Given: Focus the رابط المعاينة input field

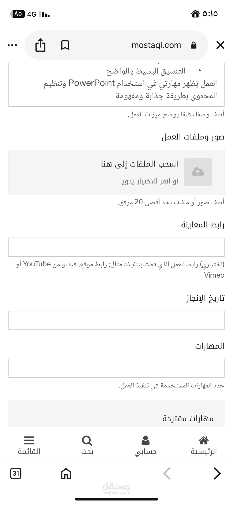Looking at the screenshot, I should click(116, 247).
